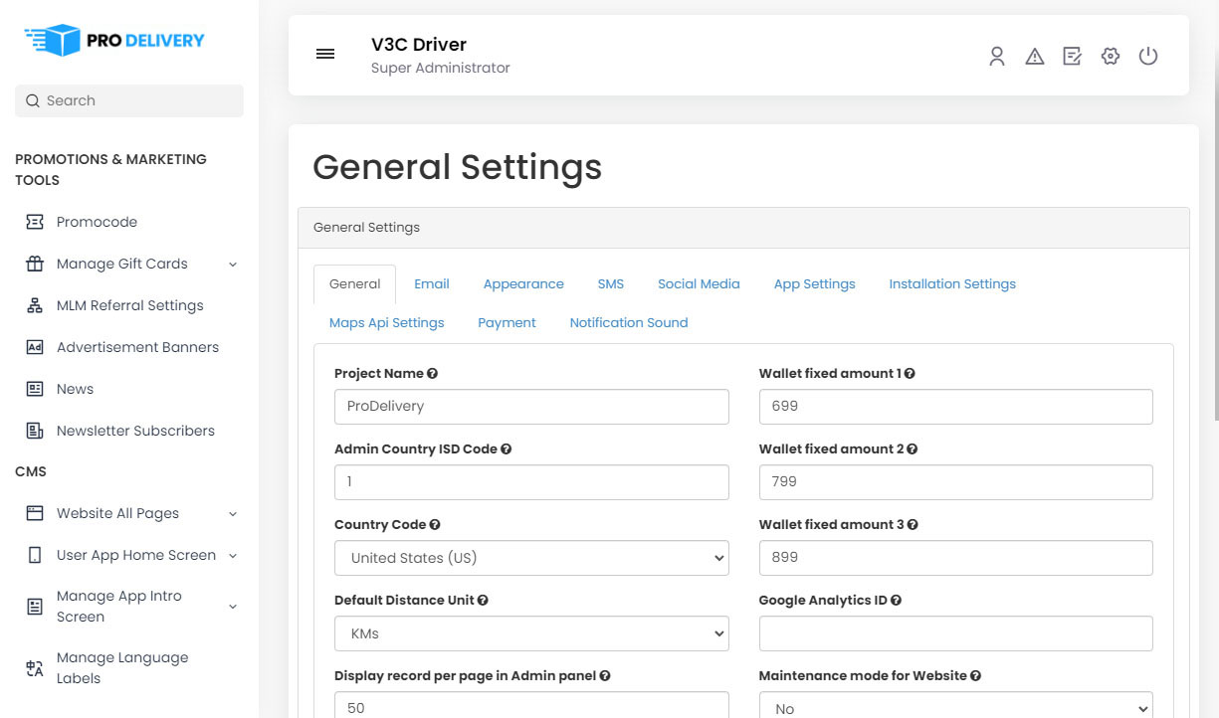Expand the Website All Pages menu
Image resolution: width=1219 pixels, height=718 pixels.
coord(117,513)
